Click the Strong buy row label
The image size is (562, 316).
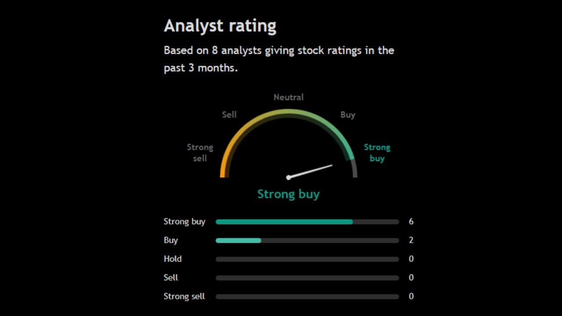[184, 222]
